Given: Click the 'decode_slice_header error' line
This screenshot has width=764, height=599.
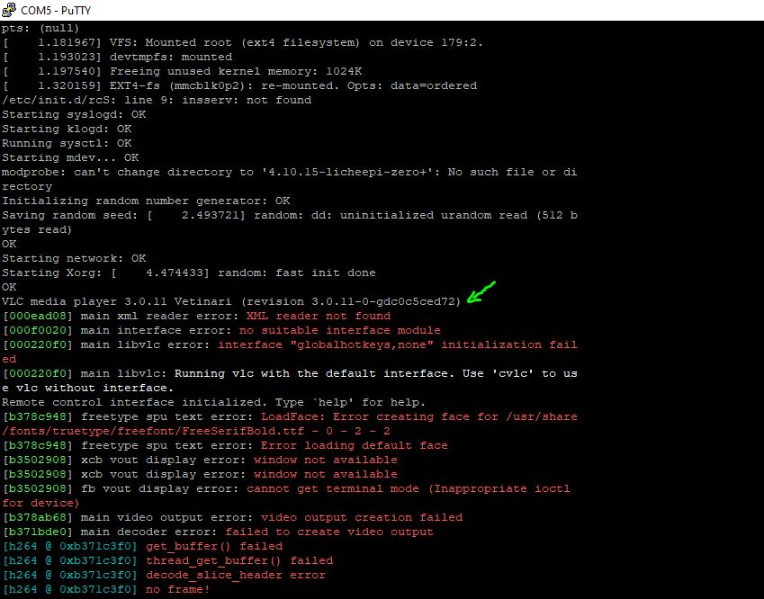Looking at the screenshot, I should pyautogui.click(x=164, y=575).
